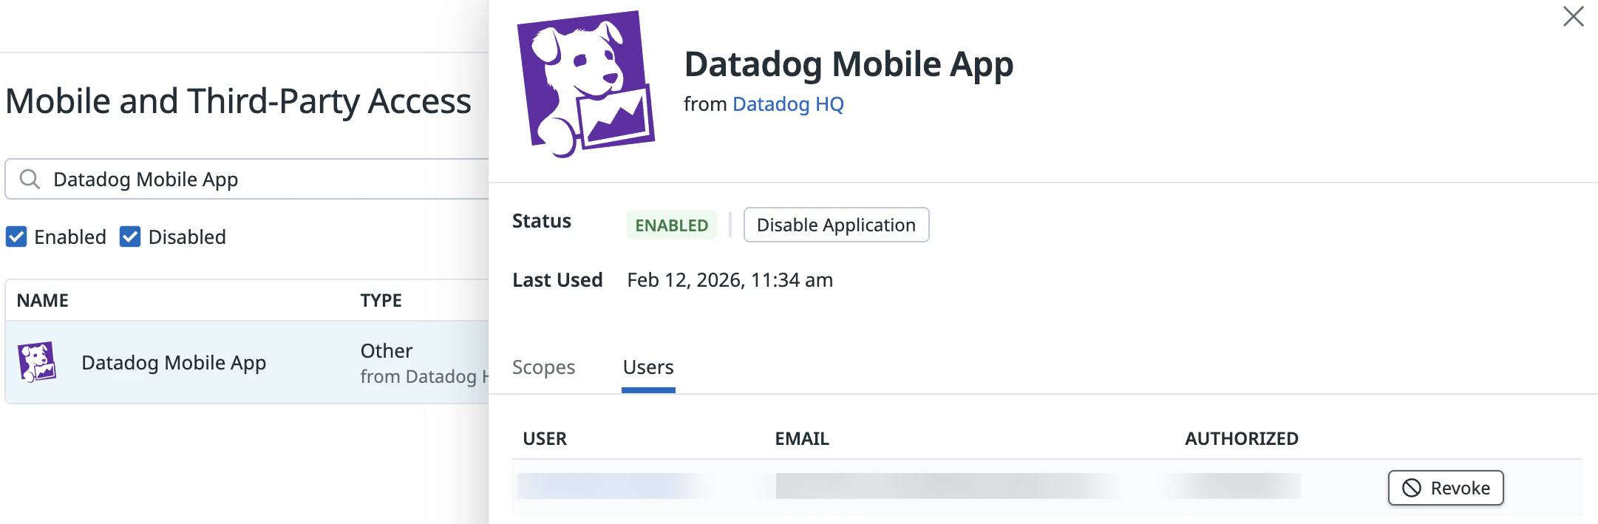
Task: Click the AUTHORIZED column header
Action: [x=1242, y=438]
